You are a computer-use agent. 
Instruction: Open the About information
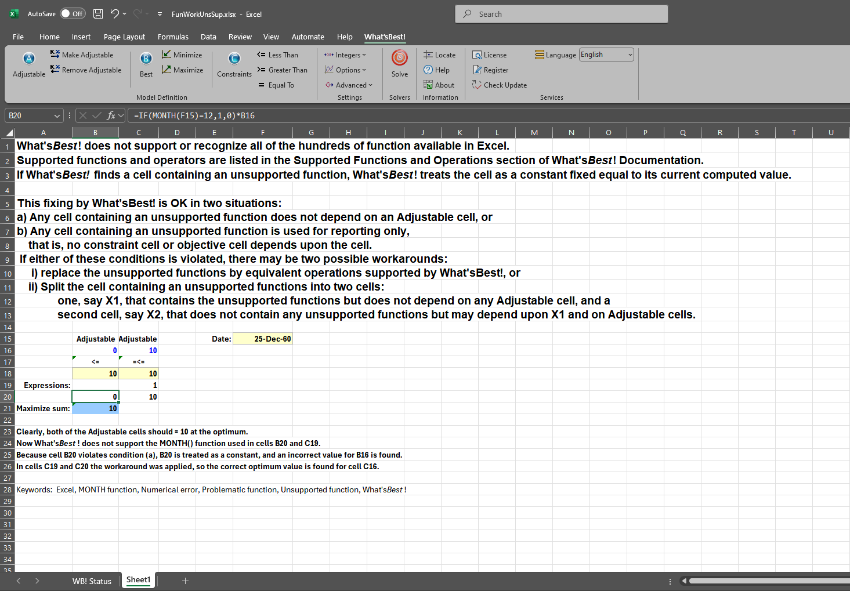pos(439,85)
